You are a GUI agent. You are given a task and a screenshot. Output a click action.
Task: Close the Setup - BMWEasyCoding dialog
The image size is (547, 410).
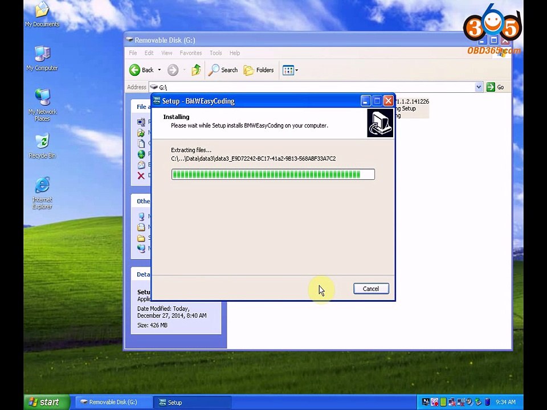pos(388,101)
